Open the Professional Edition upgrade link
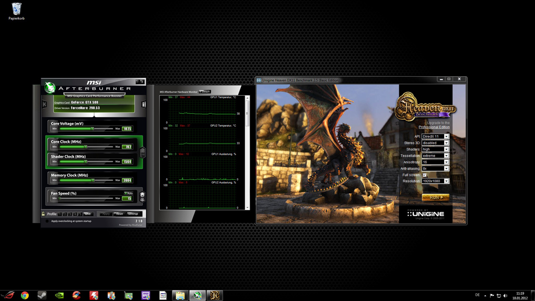This screenshot has height=301, width=535. point(434,127)
